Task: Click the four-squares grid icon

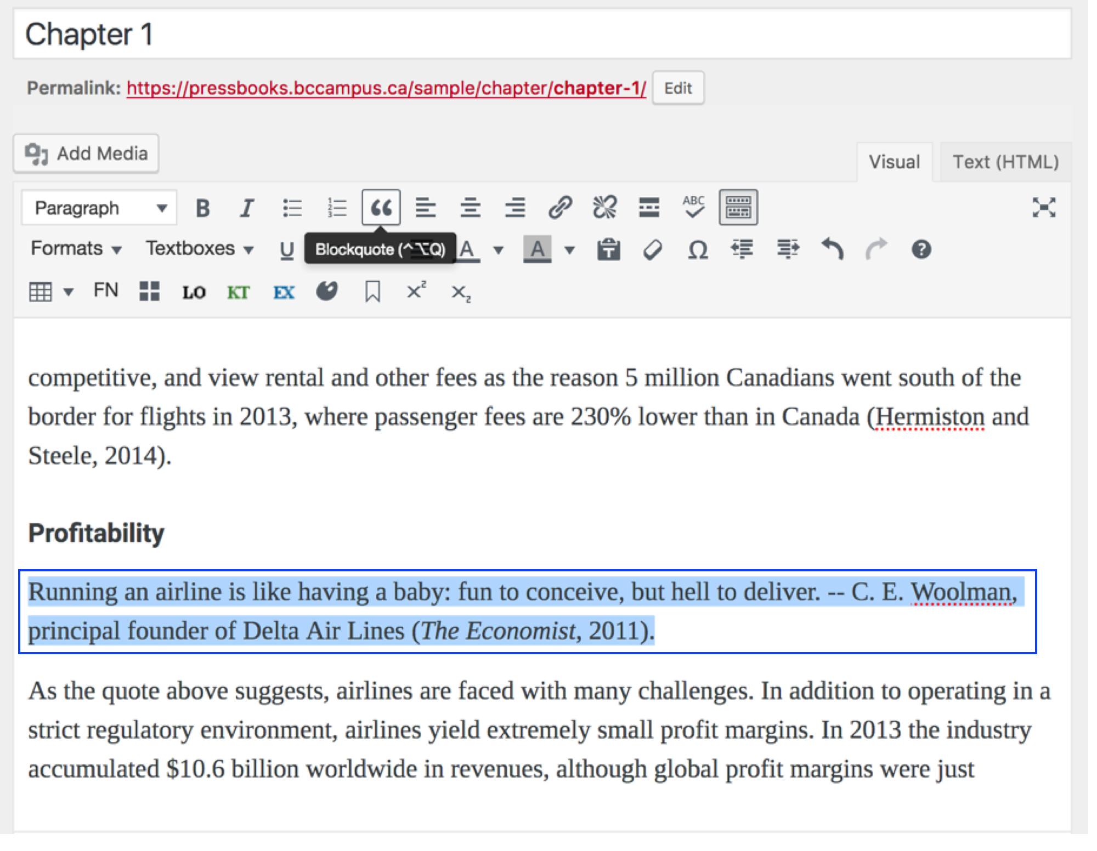Action: tap(149, 291)
